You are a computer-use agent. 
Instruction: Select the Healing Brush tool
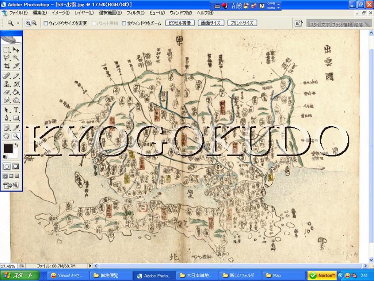point(7,76)
